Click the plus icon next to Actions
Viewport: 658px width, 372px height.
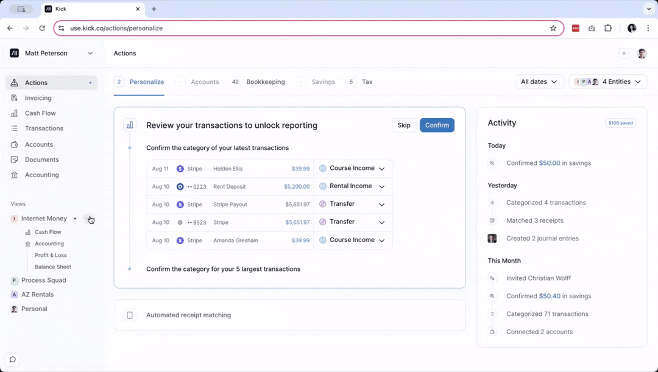click(x=90, y=83)
